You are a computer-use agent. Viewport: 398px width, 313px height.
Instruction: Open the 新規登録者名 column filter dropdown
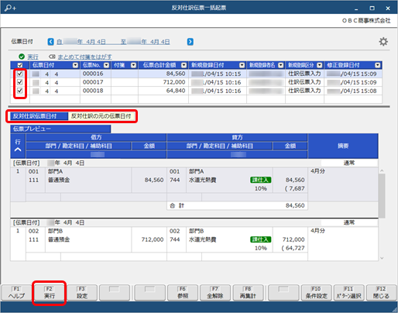tap(281, 65)
